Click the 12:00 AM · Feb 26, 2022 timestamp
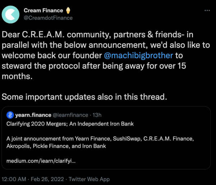This screenshot has height=185, width=216. click(x=33, y=179)
